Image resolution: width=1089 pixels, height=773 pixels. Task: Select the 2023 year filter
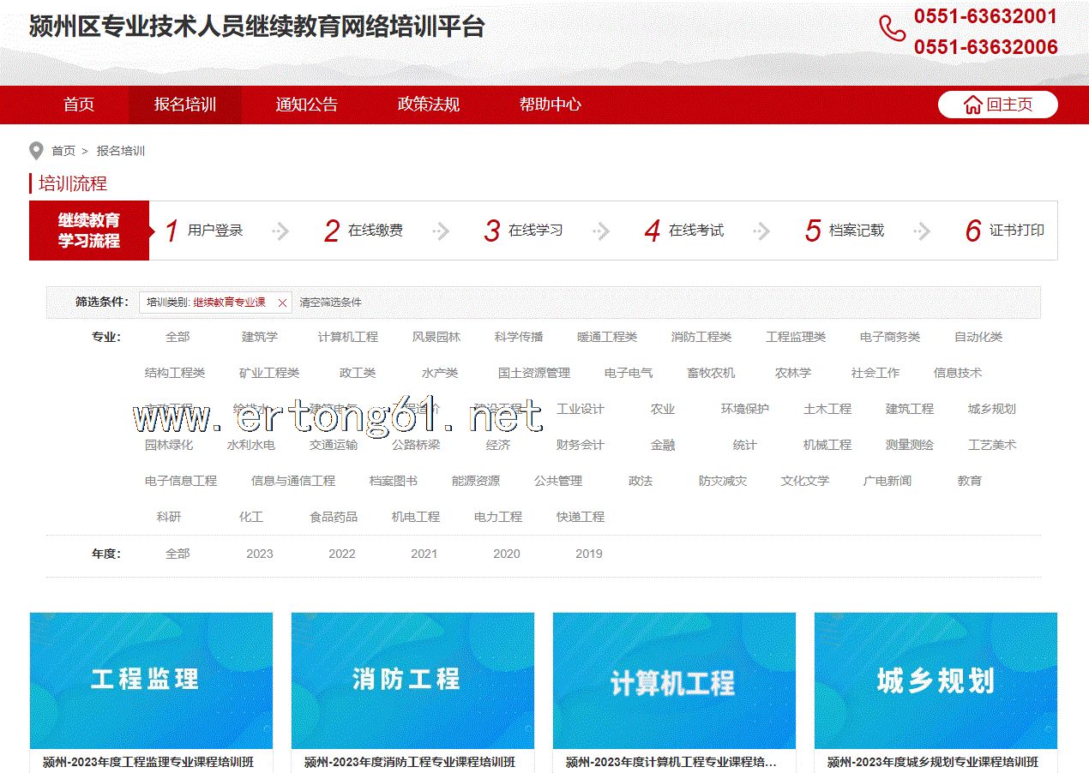click(x=259, y=554)
